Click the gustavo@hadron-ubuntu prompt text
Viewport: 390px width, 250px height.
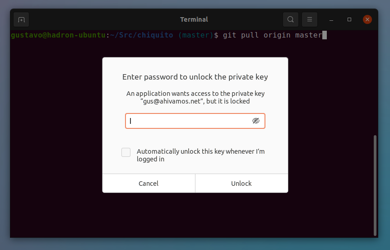point(58,35)
